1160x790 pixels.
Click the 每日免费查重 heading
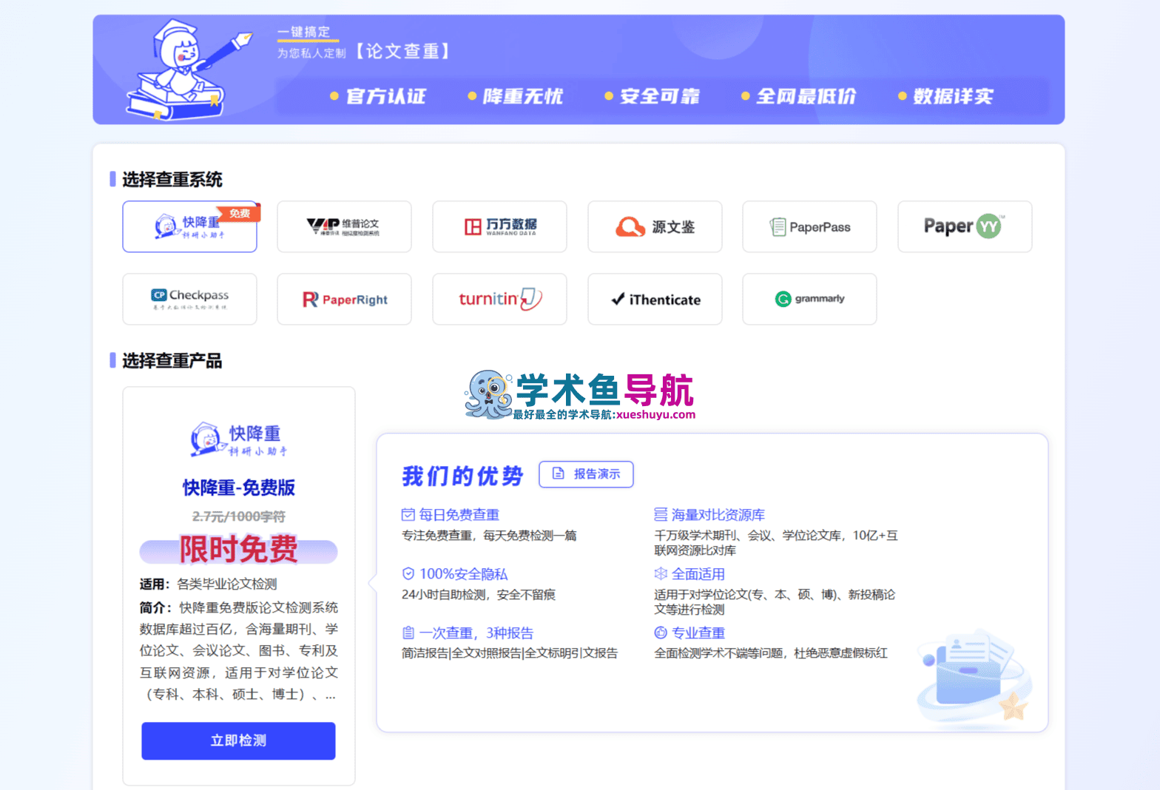pyautogui.click(x=459, y=514)
